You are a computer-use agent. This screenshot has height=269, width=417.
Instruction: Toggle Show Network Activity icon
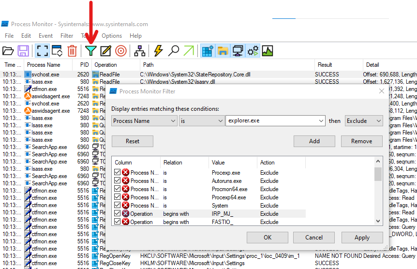pyautogui.click(x=238, y=51)
